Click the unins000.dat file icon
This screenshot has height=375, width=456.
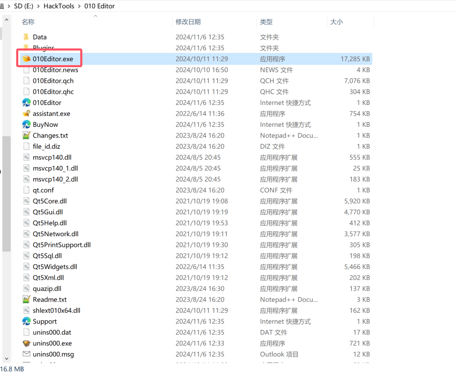[26, 332]
